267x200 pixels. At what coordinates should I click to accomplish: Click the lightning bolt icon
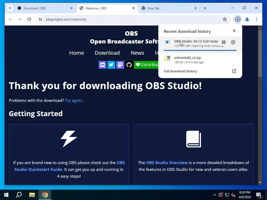(69, 139)
